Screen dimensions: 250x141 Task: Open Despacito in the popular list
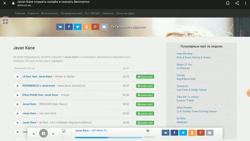[x=182, y=86]
